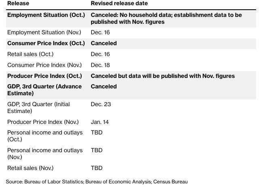The image size is (269, 187).
Task: Click the "Canceled: No household data" cell
Action: coord(166,18)
